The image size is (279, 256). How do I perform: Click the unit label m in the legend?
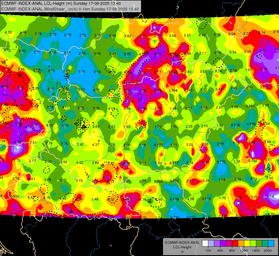tap(182, 252)
